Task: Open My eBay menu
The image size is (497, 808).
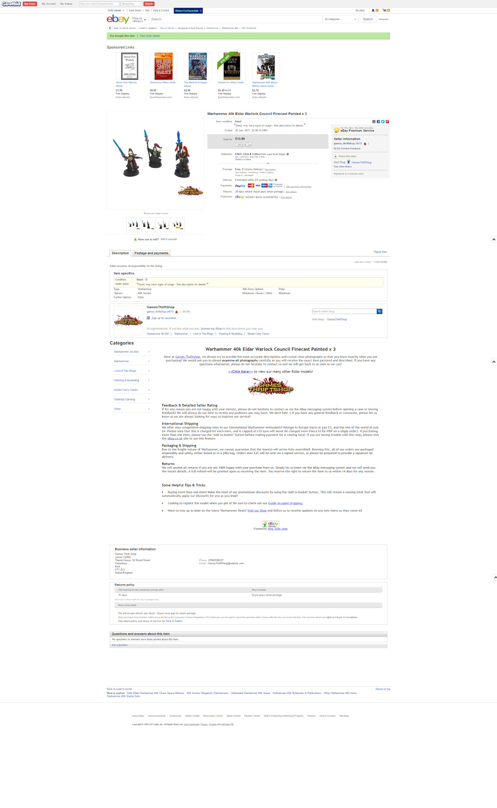Action: (x=360, y=11)
